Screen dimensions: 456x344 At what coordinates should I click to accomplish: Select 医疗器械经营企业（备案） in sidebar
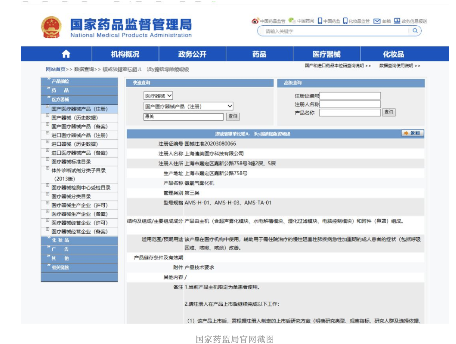(79, 232)
